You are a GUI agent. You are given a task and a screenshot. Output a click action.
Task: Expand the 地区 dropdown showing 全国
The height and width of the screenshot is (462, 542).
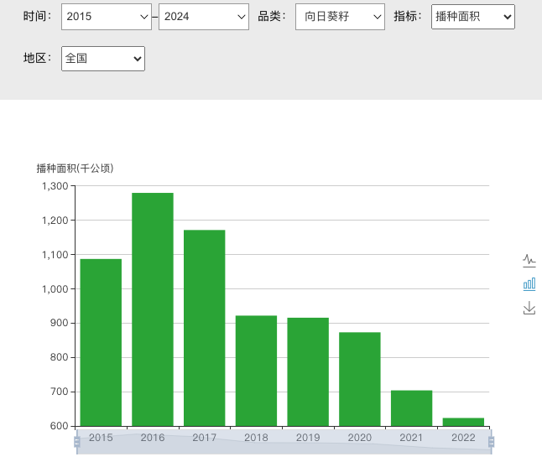(x=102, y=59)
